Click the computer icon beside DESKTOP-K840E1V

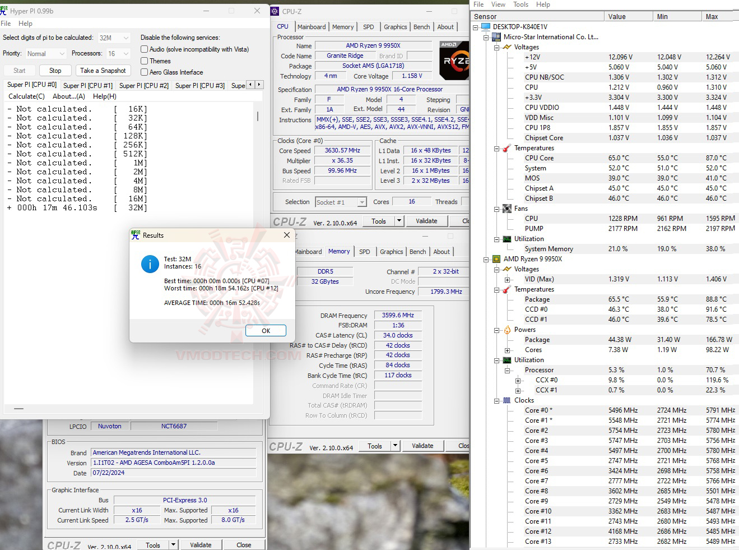click(485, 27)
